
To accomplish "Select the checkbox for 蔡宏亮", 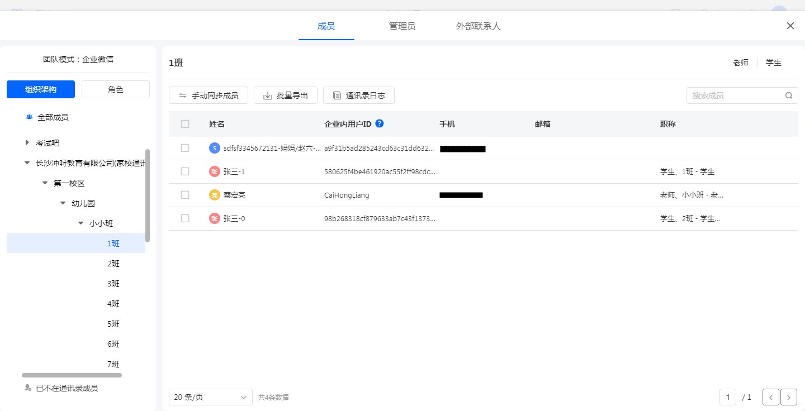I will [185, 195].
